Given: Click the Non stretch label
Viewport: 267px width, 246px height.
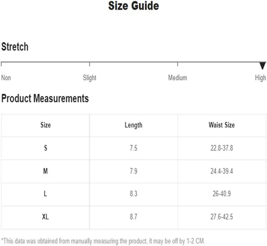Looking at the screenshot, I should (6, 78).
